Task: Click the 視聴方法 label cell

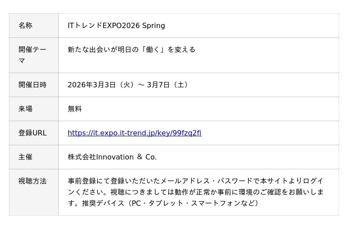Action: [x=32, y=181]
